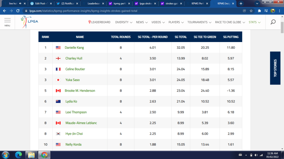Expand the Stats dropdown menu

click(x=254, y=22)
